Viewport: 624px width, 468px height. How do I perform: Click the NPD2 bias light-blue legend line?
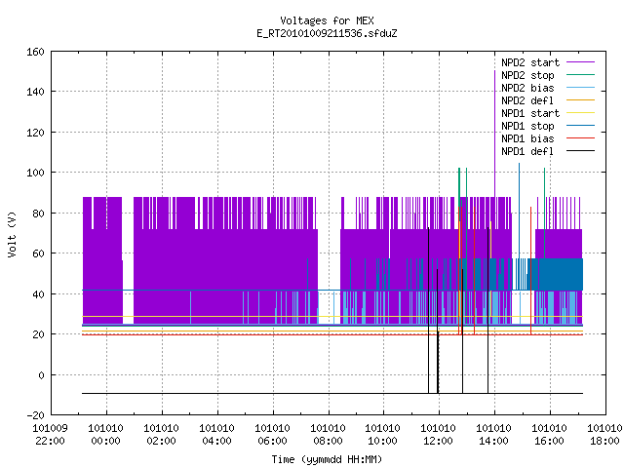(x=580, y=88)
